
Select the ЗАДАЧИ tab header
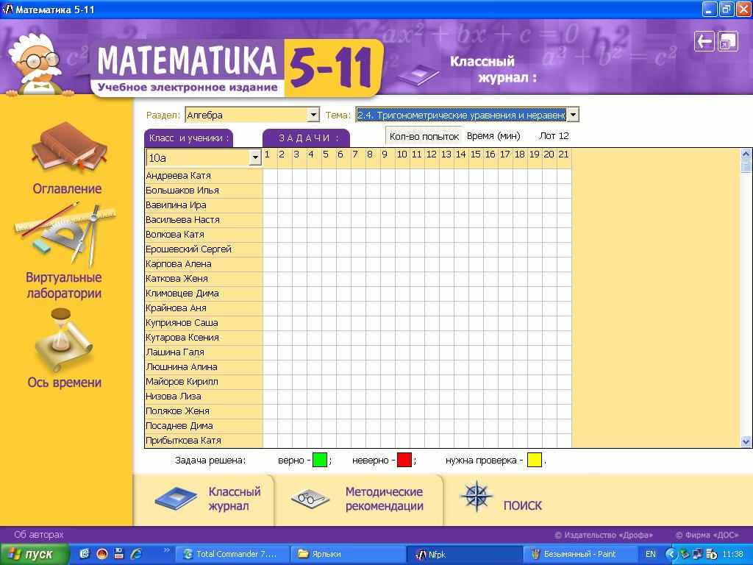tap(306, 138)
